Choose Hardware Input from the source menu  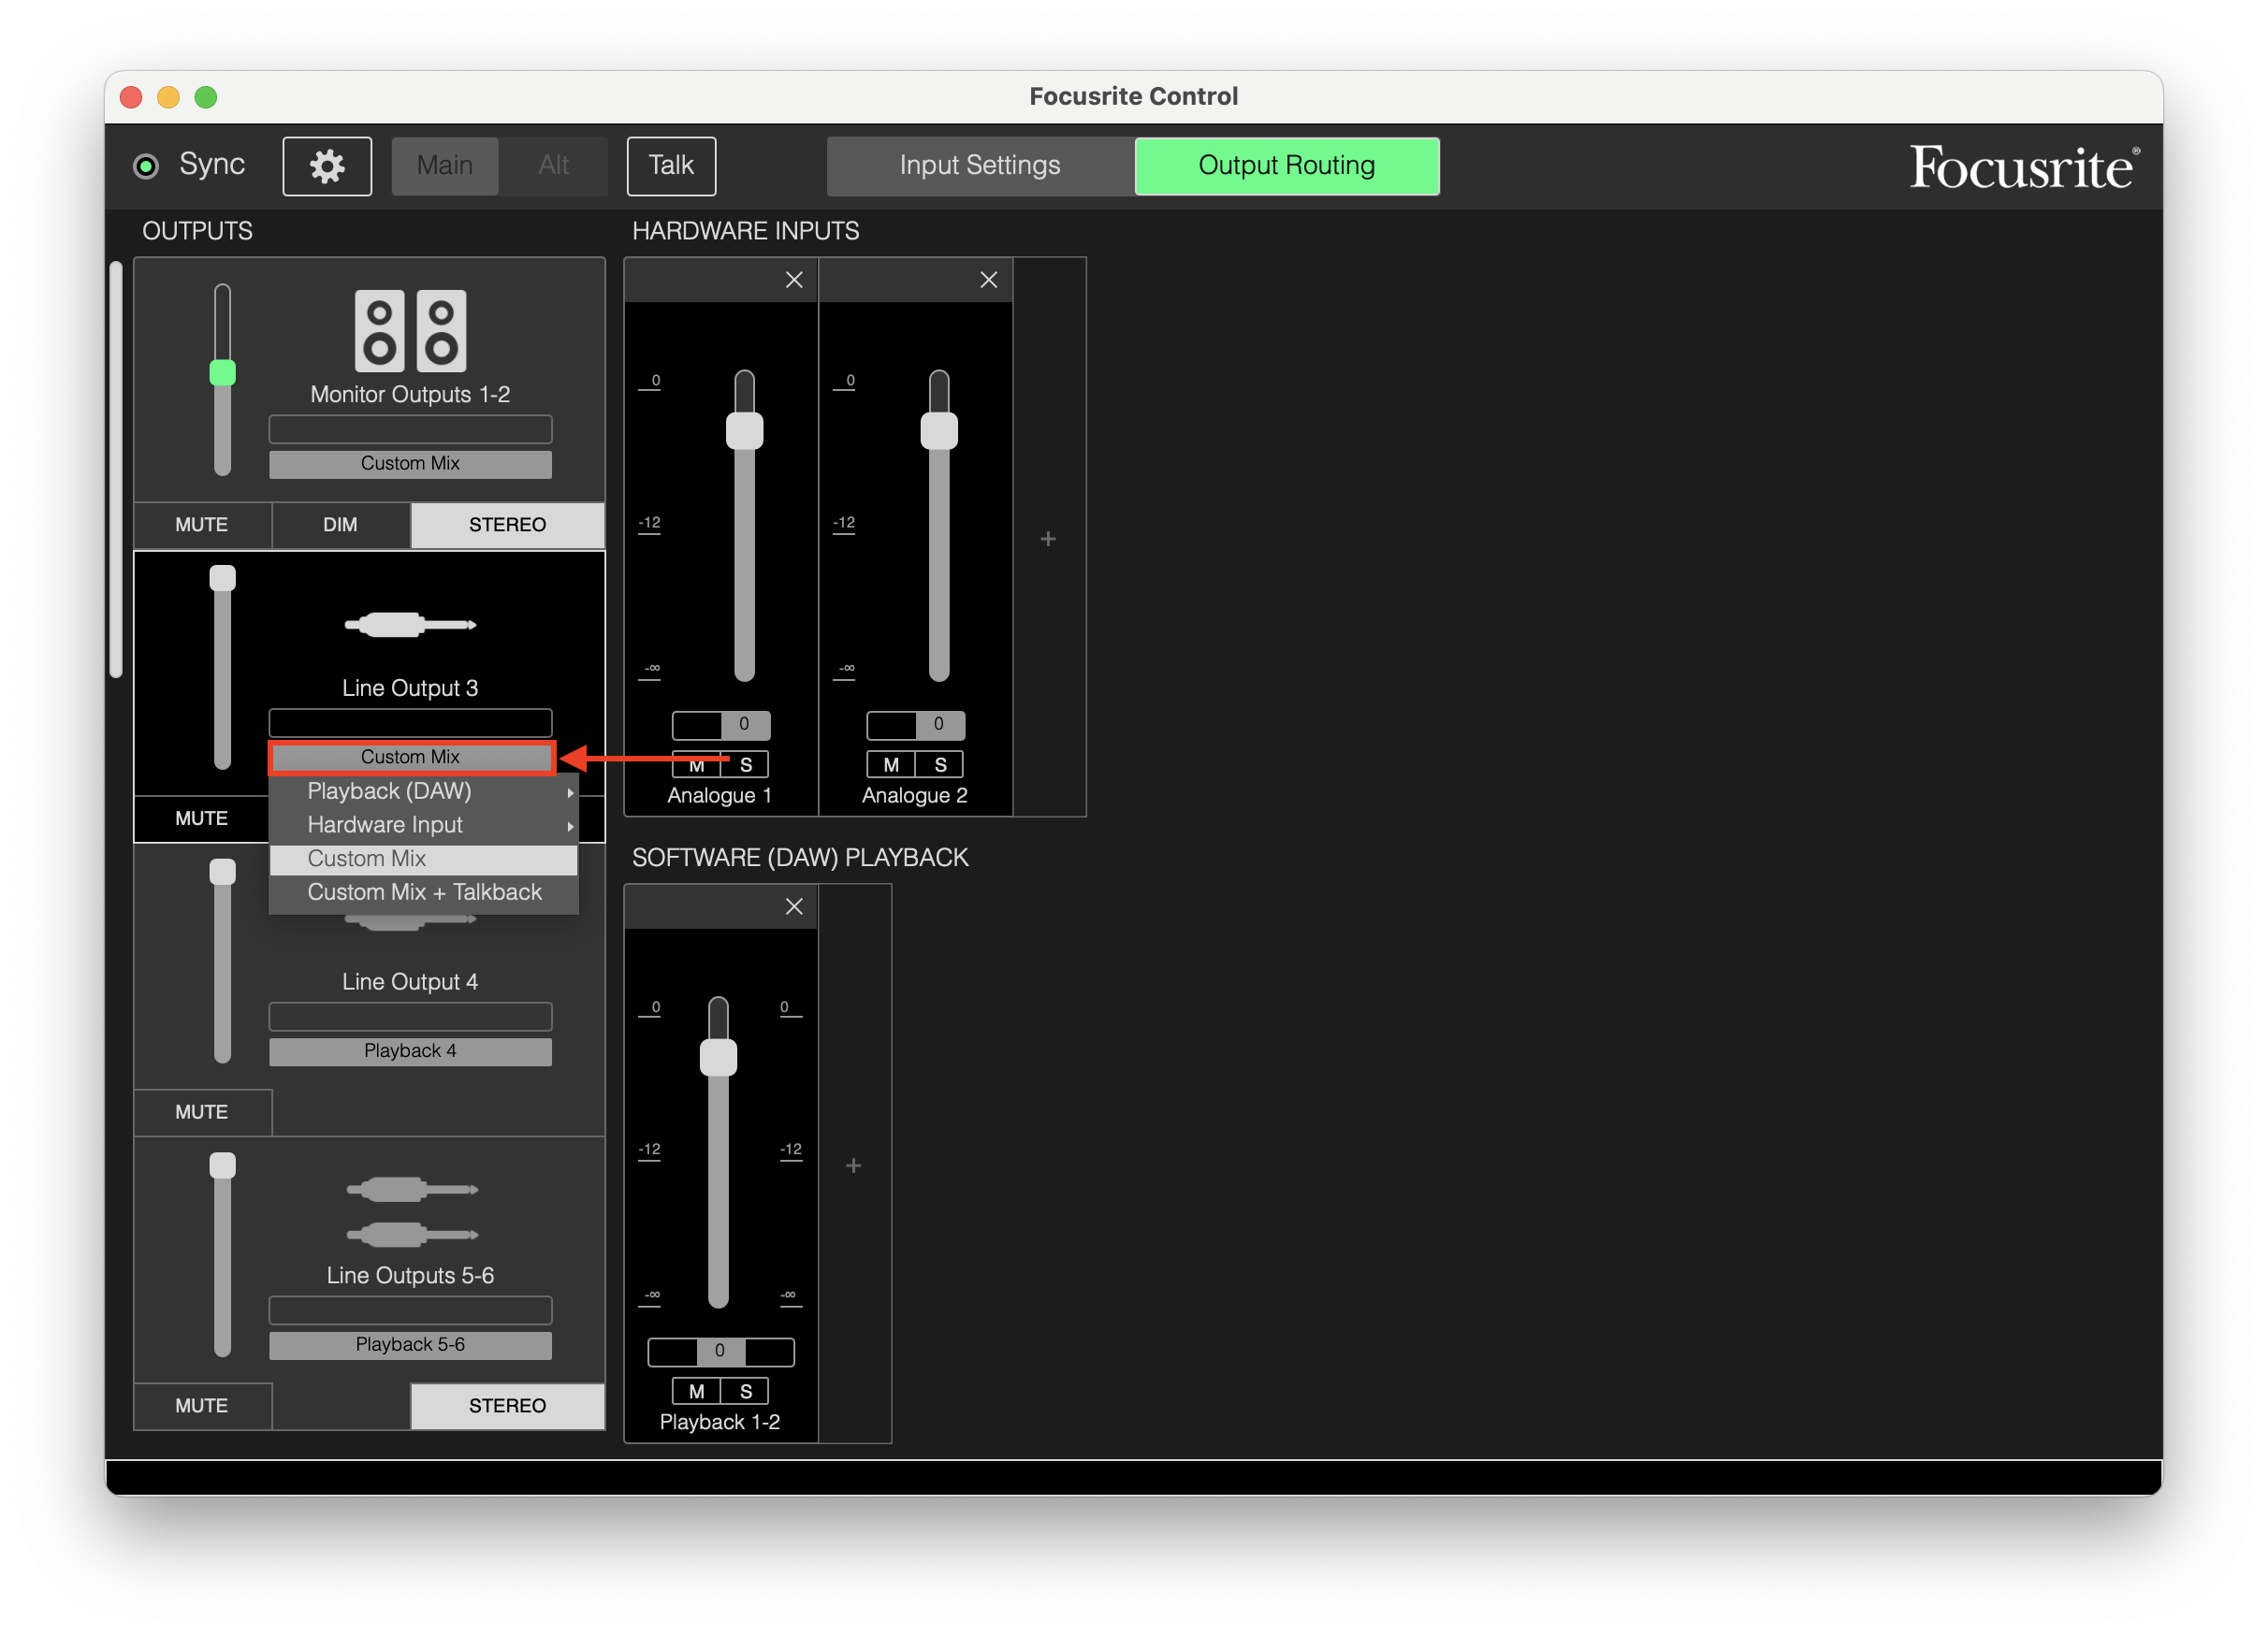tap(424, 826)
